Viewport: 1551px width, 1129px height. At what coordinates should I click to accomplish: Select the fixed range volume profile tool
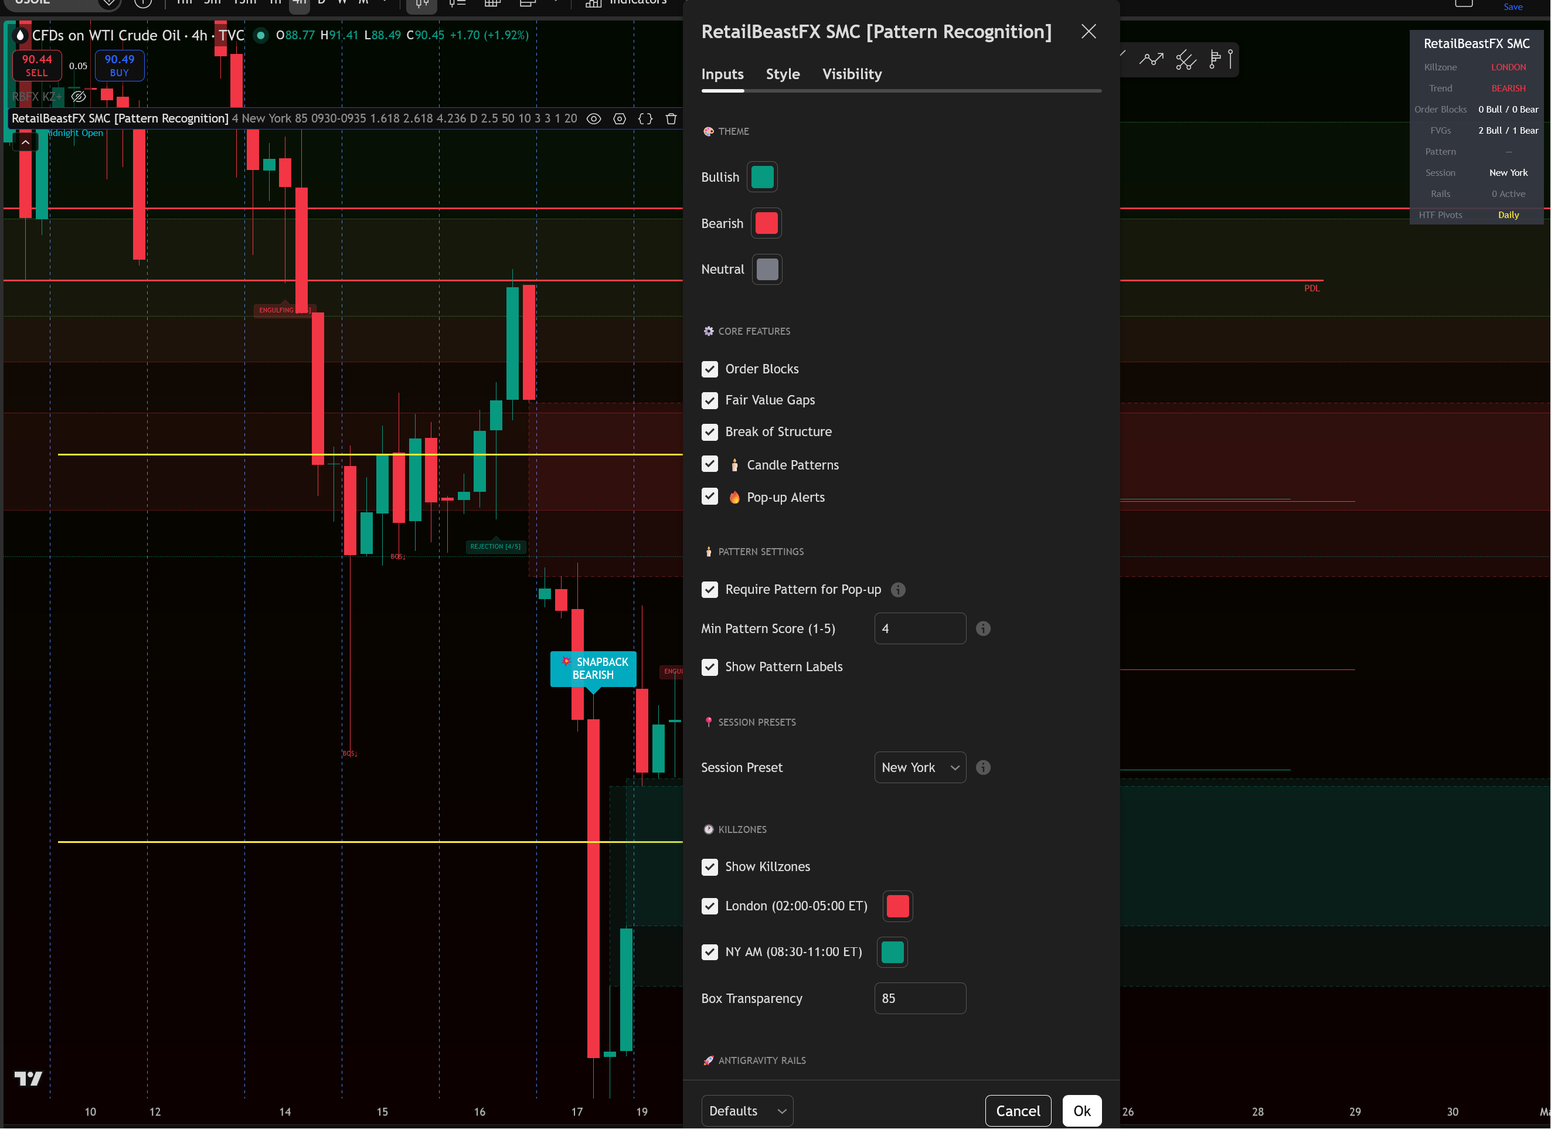1220,59
